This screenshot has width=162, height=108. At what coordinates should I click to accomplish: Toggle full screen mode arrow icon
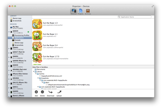[153, 6]
